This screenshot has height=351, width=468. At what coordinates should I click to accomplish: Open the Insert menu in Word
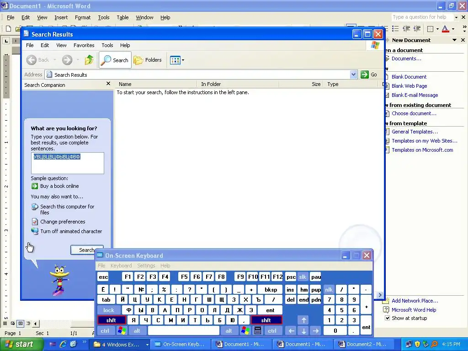click(x=61, y=18)
